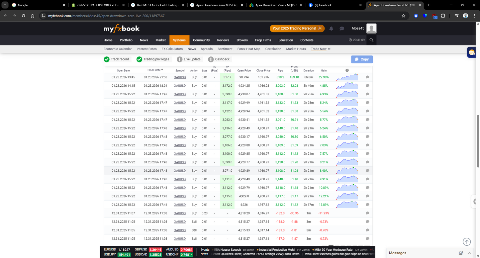Open Chrome's tab search chevron
This screenshot has width=480, height=258.
click(5, 5)
